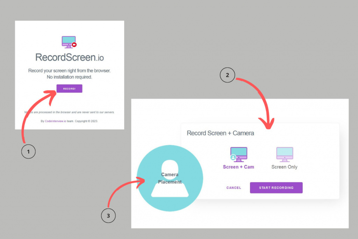Screen dimensions: 358x239
Task: Choose the Screen Only label
Action: (285, 167)
